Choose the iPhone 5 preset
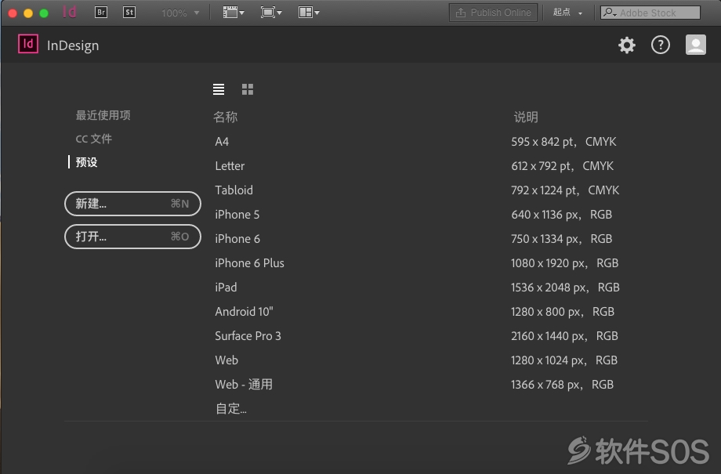Screen dimensions: 721x474 [237, 215]
